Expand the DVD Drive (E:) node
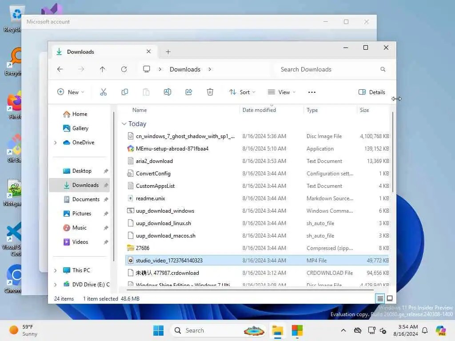The height and width of the screenshot is (341, 455). pos(56,285)
